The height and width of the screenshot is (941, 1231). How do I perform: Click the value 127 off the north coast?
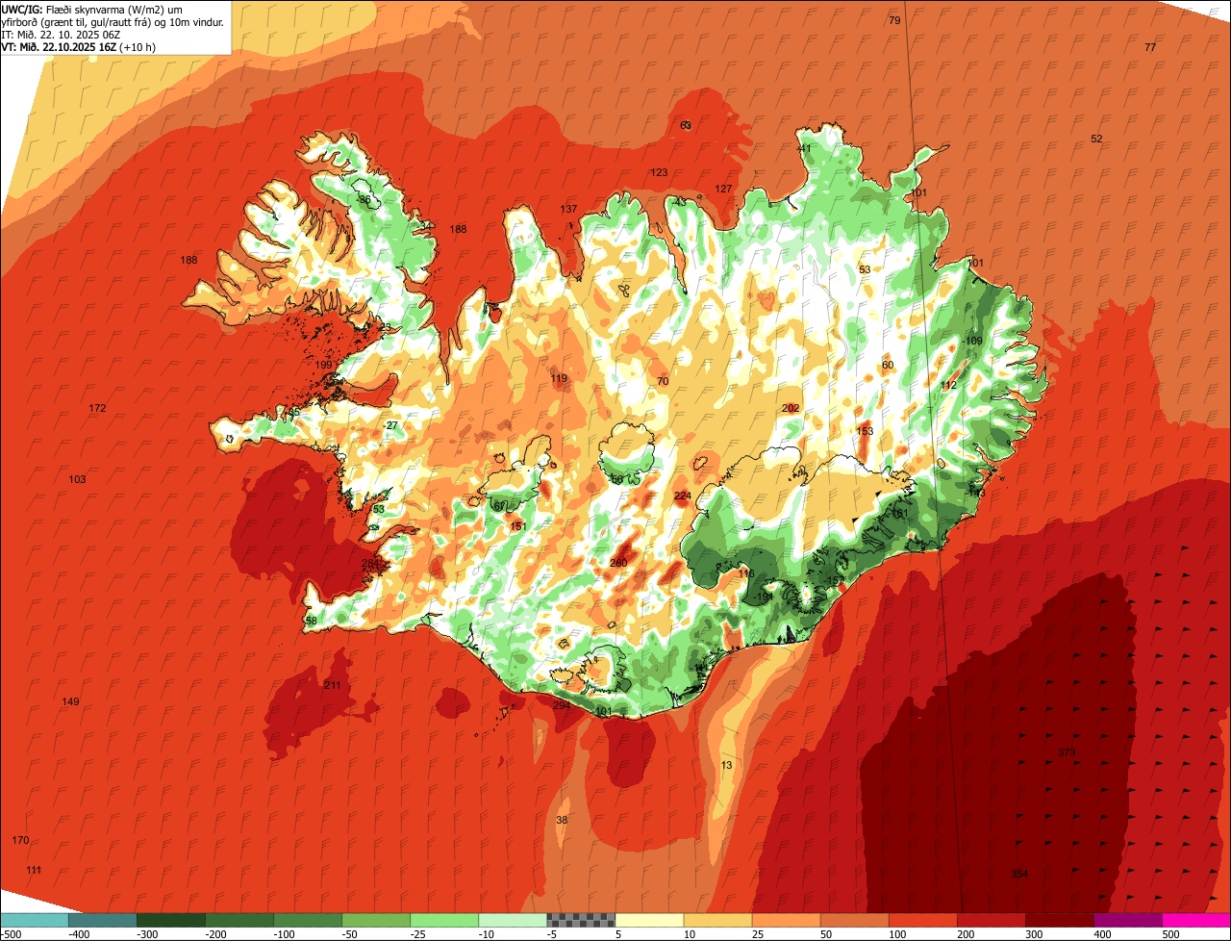point(723,189)
